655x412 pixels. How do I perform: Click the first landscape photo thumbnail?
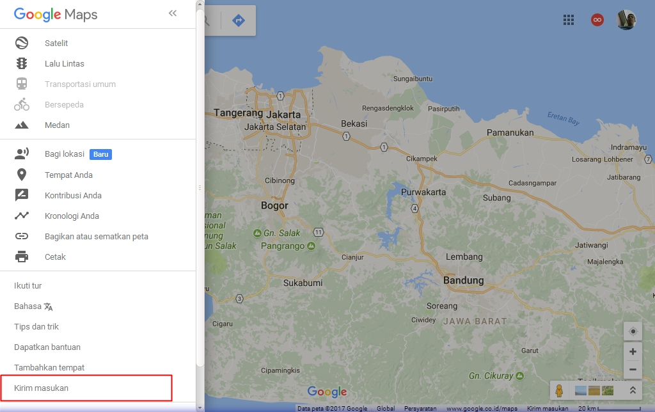[581, 390]
